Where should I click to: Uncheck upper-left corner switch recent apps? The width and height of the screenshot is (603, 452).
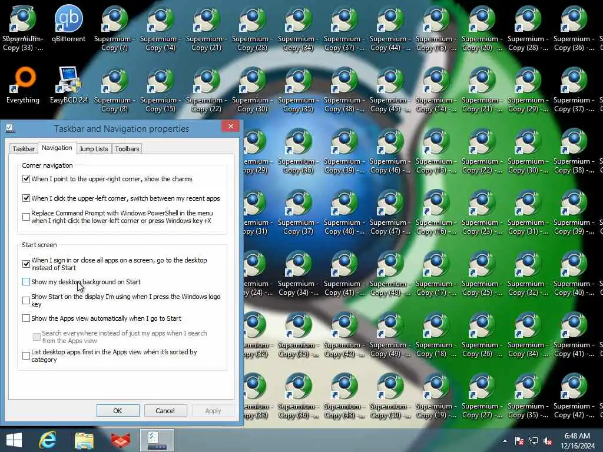pyautogui.click(x=26, y=198)
